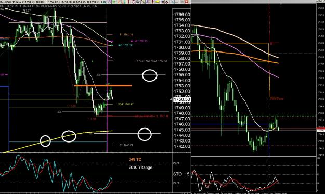Click the 1766.00 price axis value

click(x=182, y=14)
